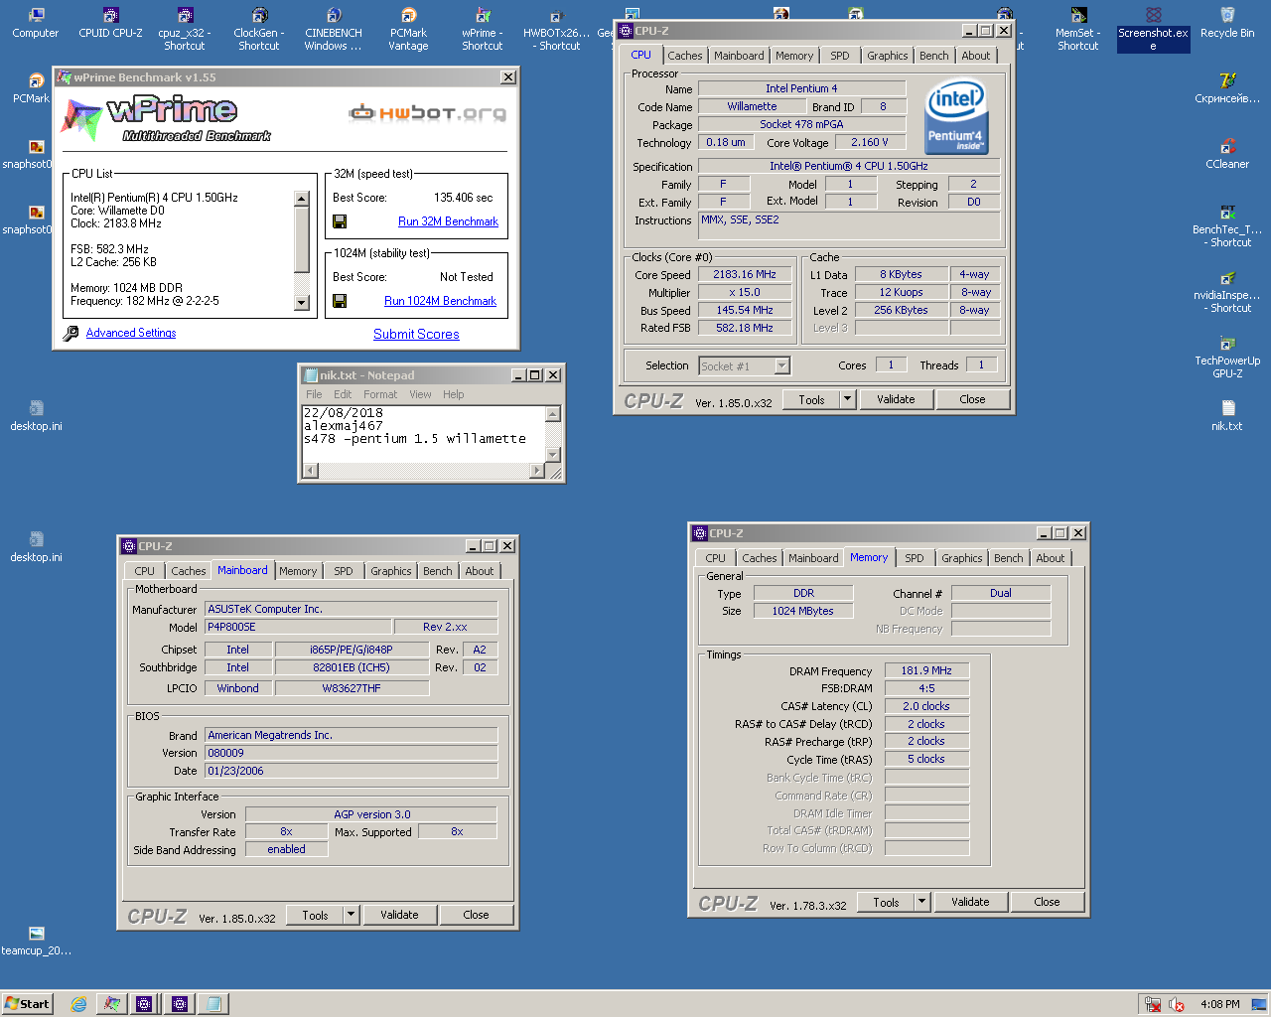Click the wrench icon beside Advanced Settings
The image size is (1271, 1017).
(x=71, y=334)
